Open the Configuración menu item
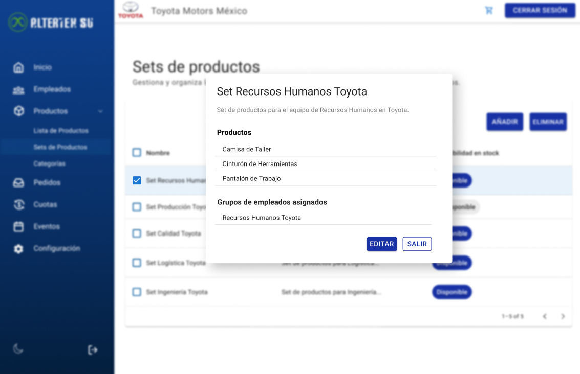The height and width of the screenshot is (374, 580). [57, 248]
